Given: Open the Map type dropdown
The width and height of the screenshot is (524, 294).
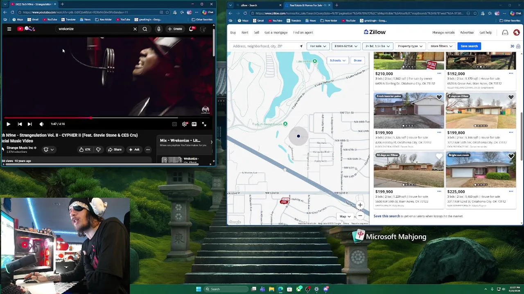Looking at the screenshot, I should [x=345, y=216].
